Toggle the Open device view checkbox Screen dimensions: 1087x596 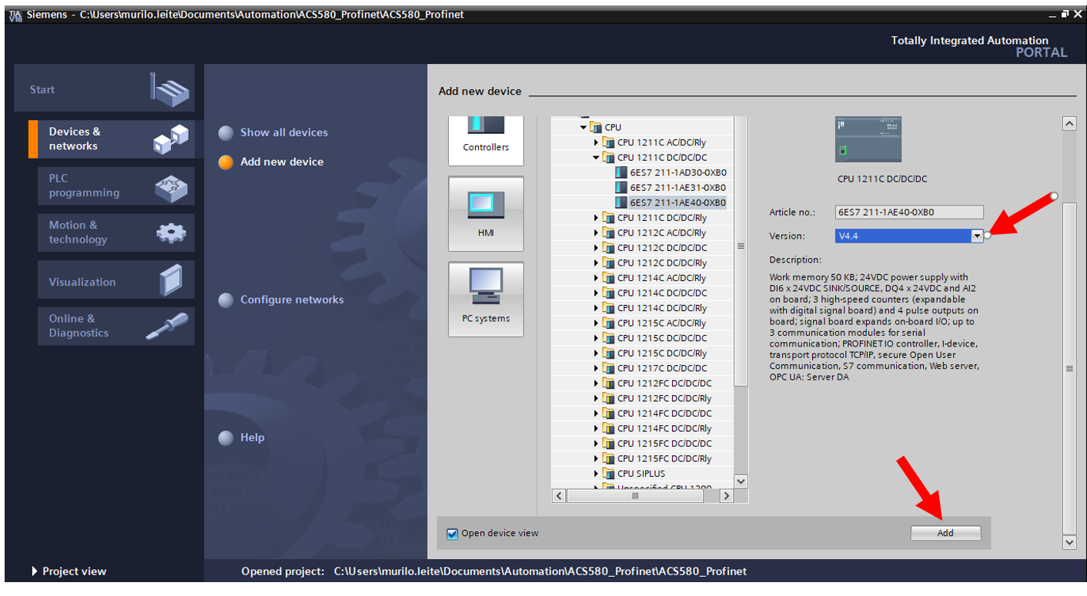click(453, 534)
